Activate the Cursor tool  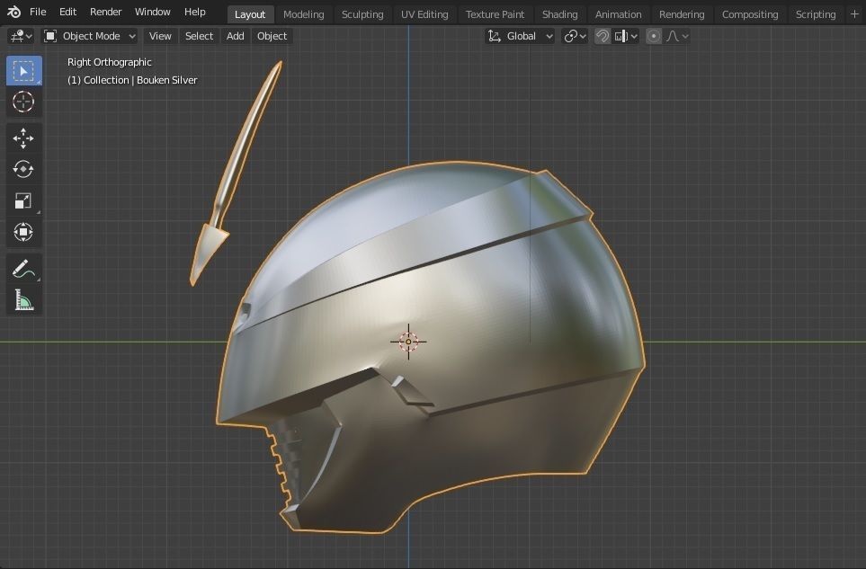pos(23,102)
